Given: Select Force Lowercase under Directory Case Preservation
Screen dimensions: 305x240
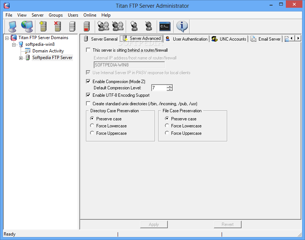Looking at the screenshot, I should (92, 126).
